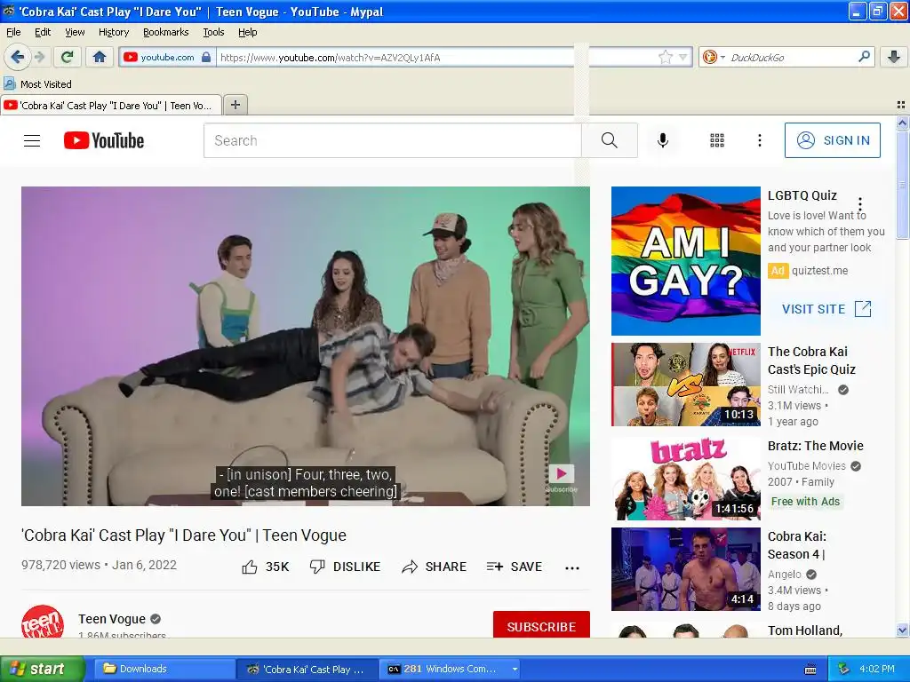The image size is (910, 682).
Task: Switch to 'Cobra Kai' Cast Play taskbar button
Action: (x=307, y=669)
